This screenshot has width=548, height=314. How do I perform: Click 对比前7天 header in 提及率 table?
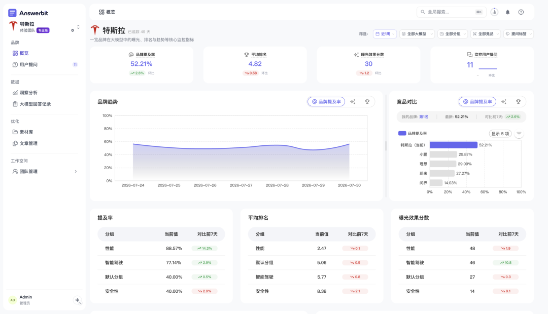coord(207,234)
